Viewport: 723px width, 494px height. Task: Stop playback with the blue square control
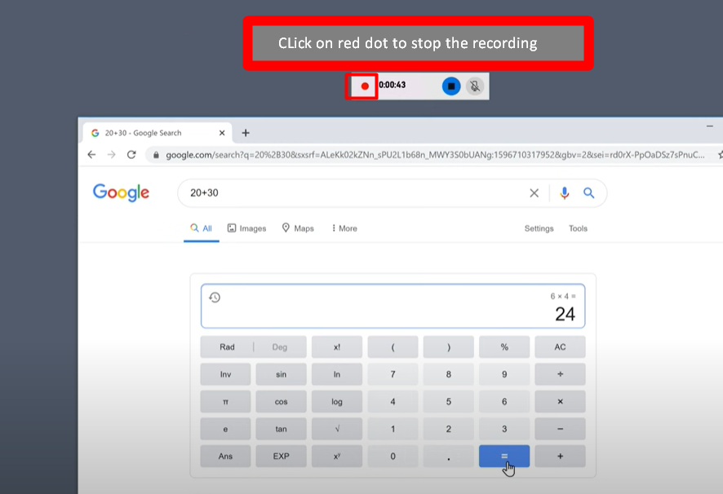(x=450, y=86)
